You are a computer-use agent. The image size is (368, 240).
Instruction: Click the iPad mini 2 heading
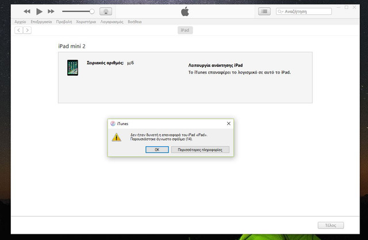tap(72, 46)
